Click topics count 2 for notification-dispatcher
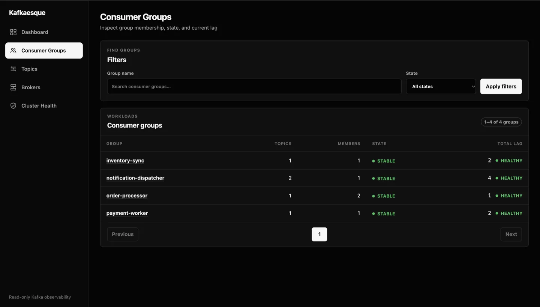This screenshot has width=540, height=307. click(290, 178)
